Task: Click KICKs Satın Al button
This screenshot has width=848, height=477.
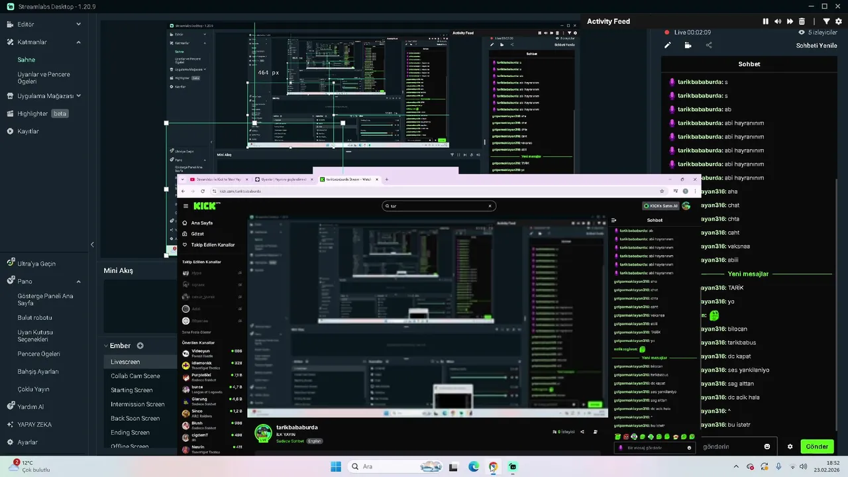Action: pos(661,206)
